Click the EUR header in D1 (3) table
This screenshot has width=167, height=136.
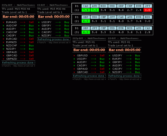[121, 28]
